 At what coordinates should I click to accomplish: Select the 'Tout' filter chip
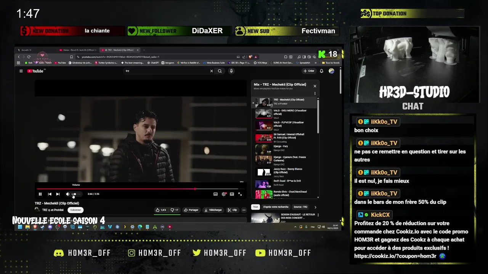point(255,207)
